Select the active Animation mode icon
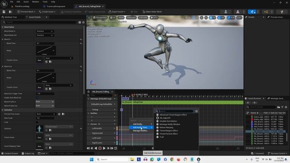 pyautogui.click(x=252, y=12)
